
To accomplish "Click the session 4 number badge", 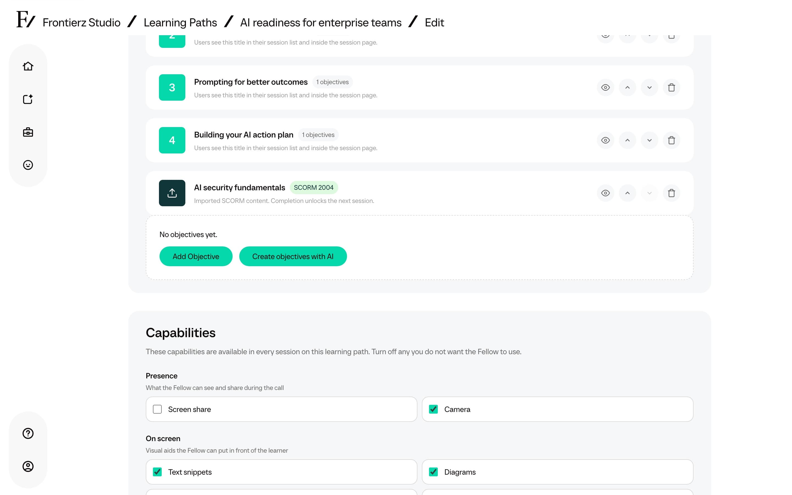I will click(172, 140).
